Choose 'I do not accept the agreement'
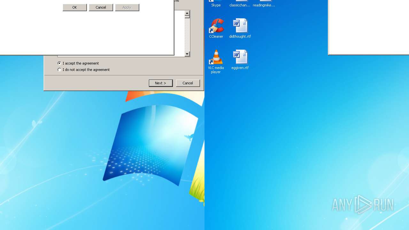The image size is (409, 230). 83,70
